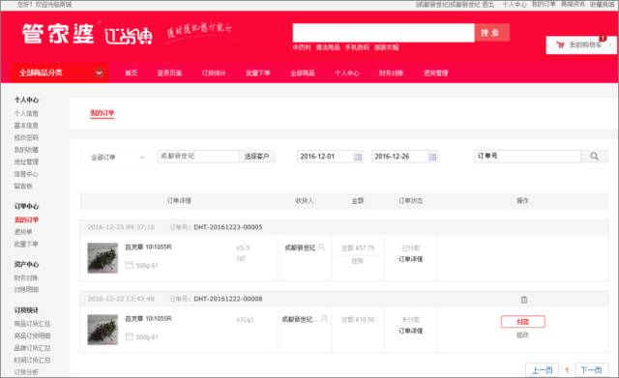Click the 搜索 button
Viewport: 619px width, 378px height.
coord(491,33)
